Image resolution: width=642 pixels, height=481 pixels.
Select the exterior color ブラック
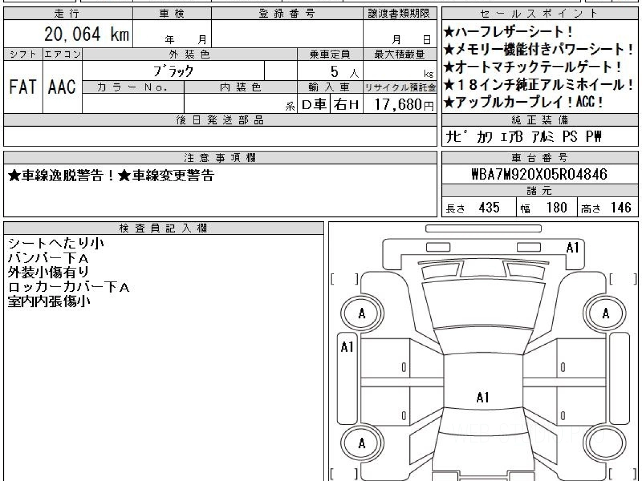[x=173, y=70]
